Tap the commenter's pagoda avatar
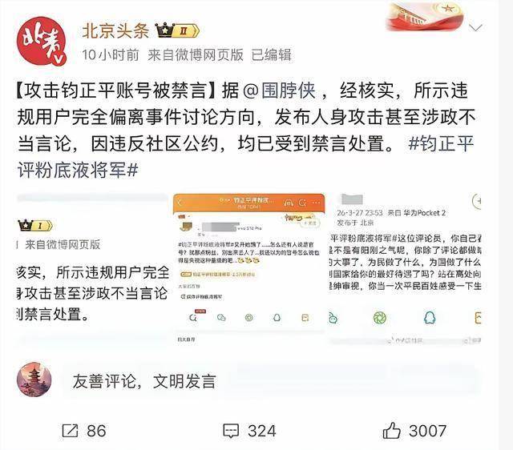 coord(34,379)
